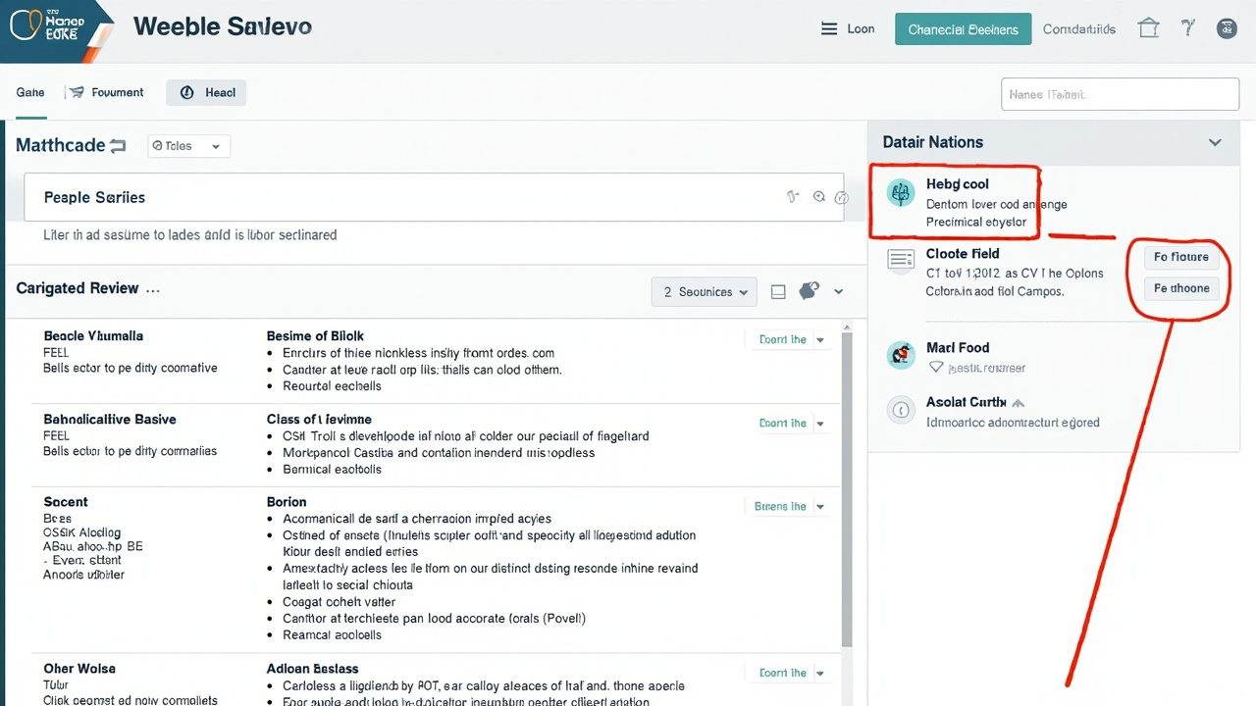Toggle the grid view icon in Carigated Review toolbar

pyautogui.click(x=778, y=291)
